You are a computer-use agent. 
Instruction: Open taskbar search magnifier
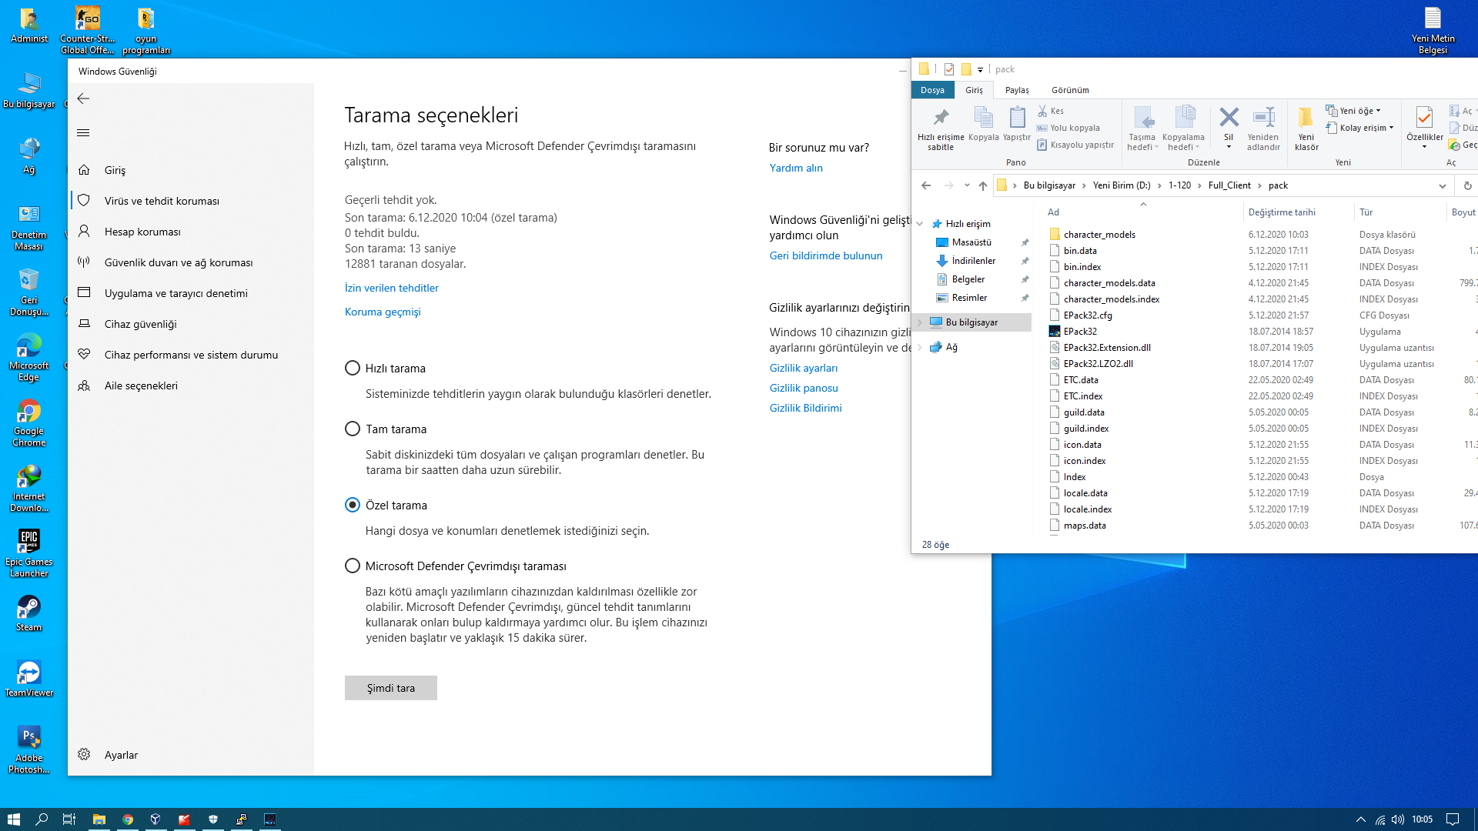click(x=42, y=819)
